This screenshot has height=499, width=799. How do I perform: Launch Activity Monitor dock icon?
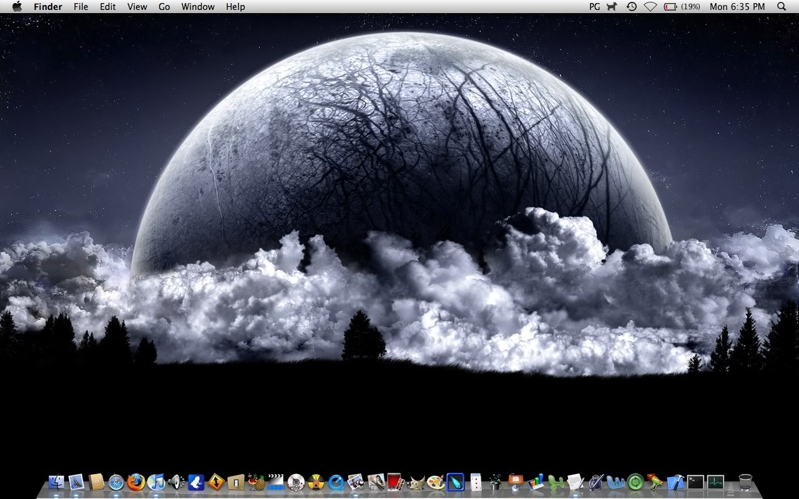click(715, 482)
